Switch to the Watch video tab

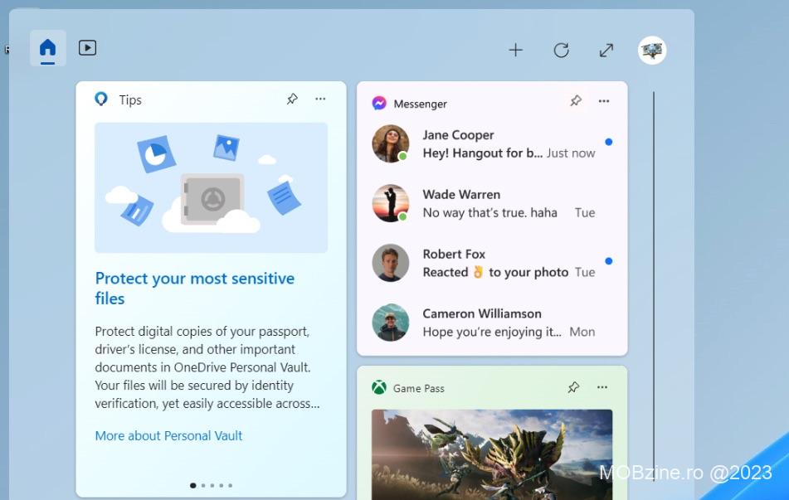(x=87, y=48)
